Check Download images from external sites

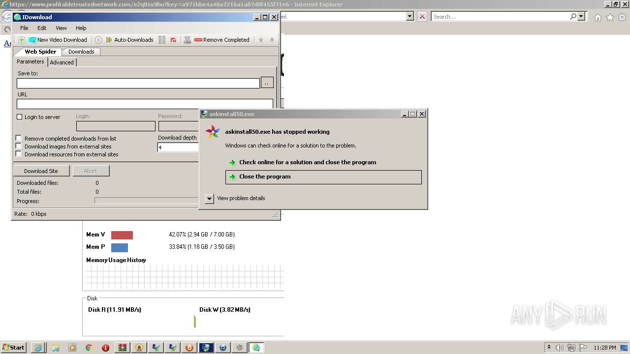click(x=19, y=146)
